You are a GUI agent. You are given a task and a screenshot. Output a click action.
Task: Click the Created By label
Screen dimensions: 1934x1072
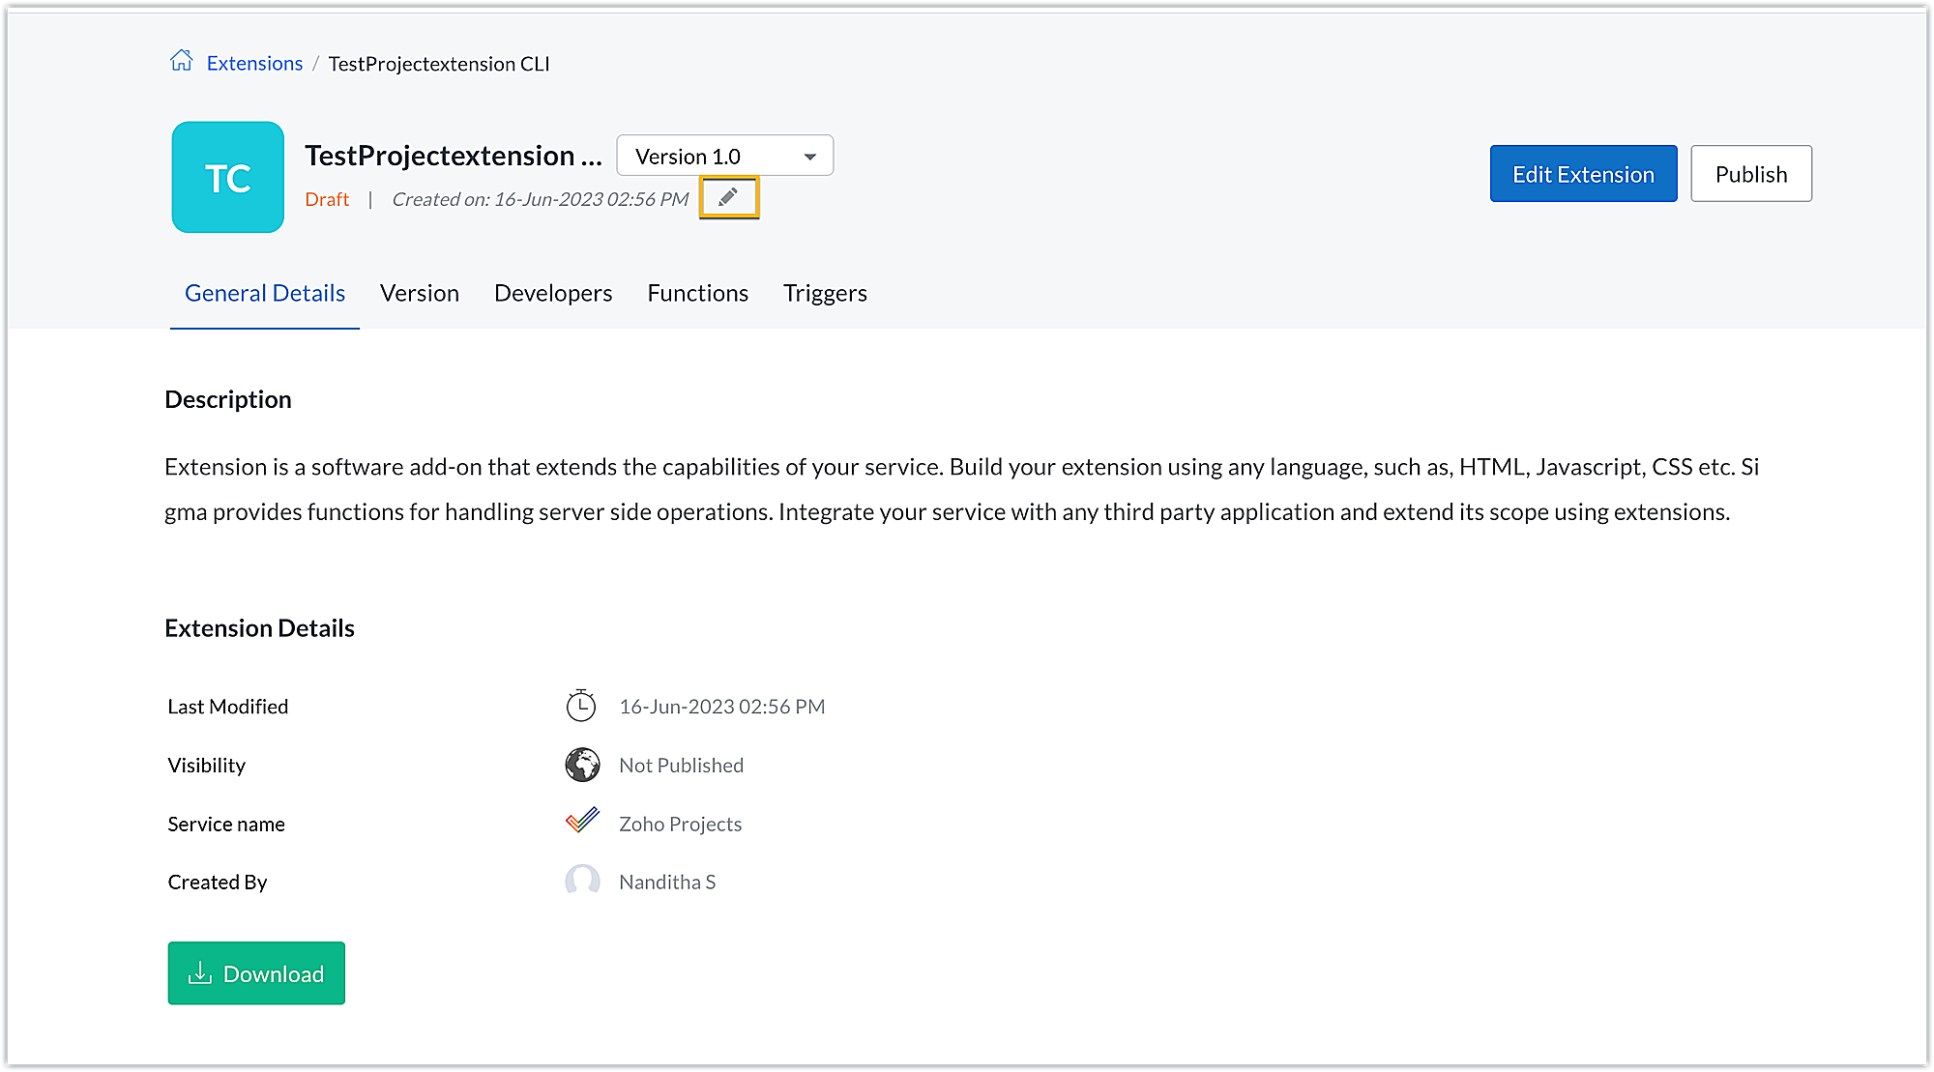218,883
